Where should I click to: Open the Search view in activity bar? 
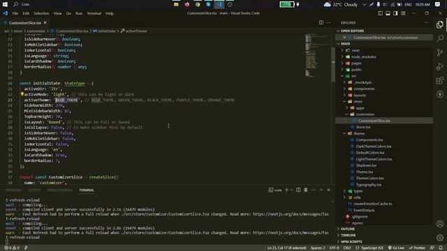coord(440,38)
